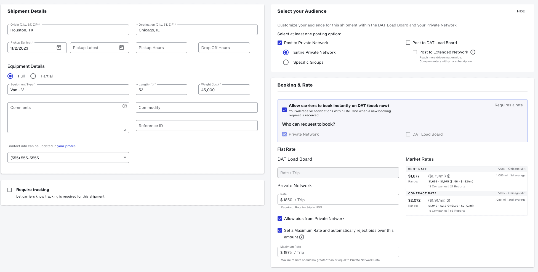
Task: Hide the Select your Audience section
Action: point(521,11)
